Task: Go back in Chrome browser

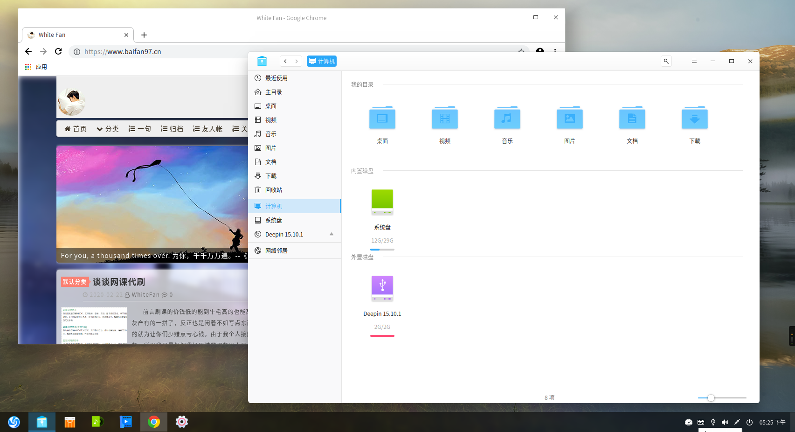Action: coord(28,51)
